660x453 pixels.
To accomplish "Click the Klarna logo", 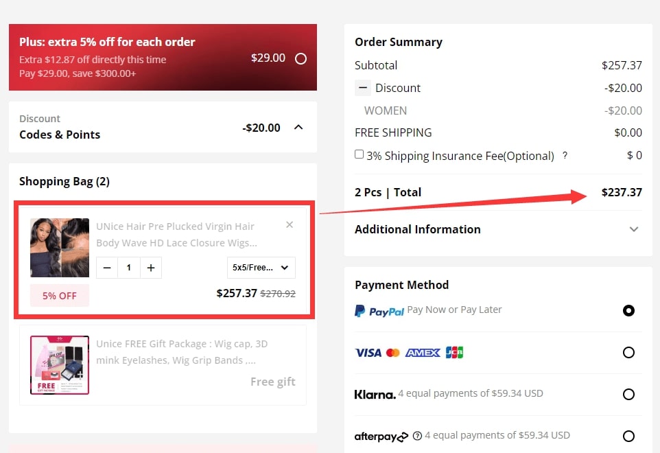I will click(x=375, y=395).
